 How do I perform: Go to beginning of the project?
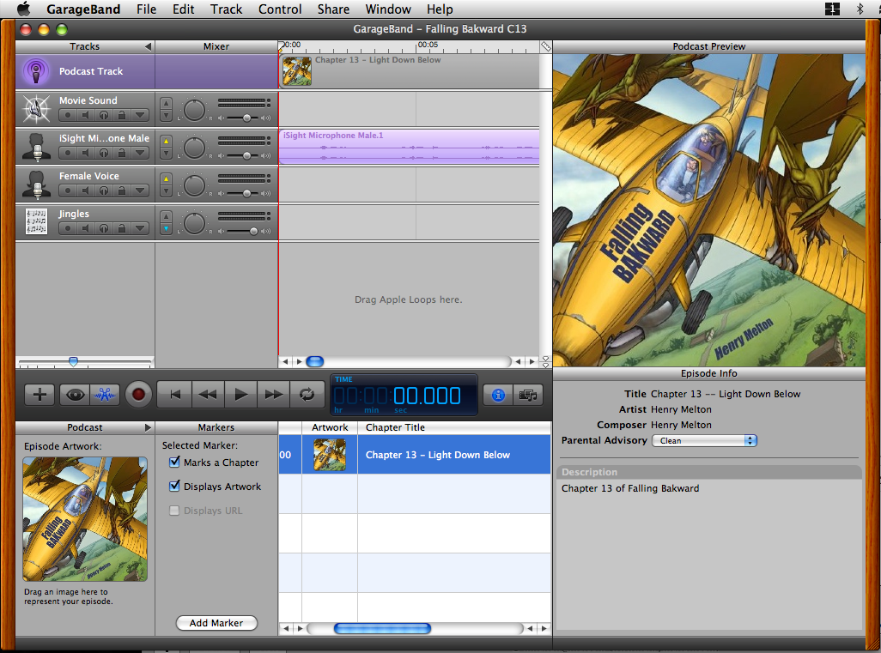tap(174, 395)
